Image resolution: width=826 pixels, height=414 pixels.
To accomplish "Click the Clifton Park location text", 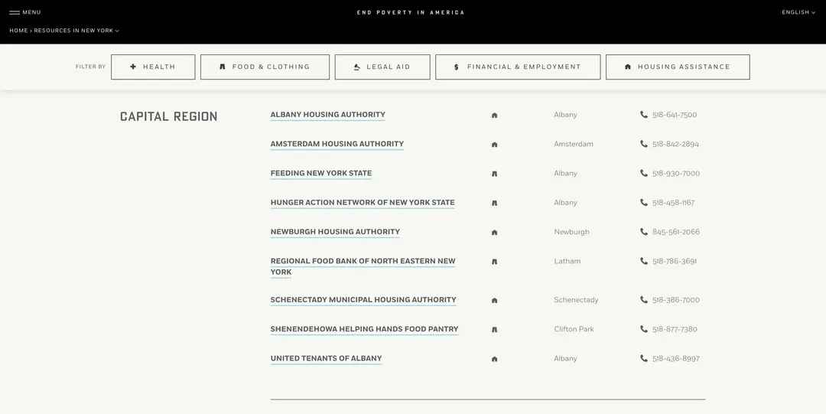I will click(574, 329).
